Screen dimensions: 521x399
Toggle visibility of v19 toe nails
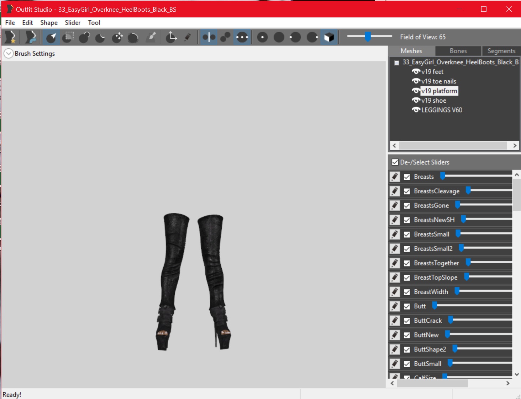click(416, 81)
